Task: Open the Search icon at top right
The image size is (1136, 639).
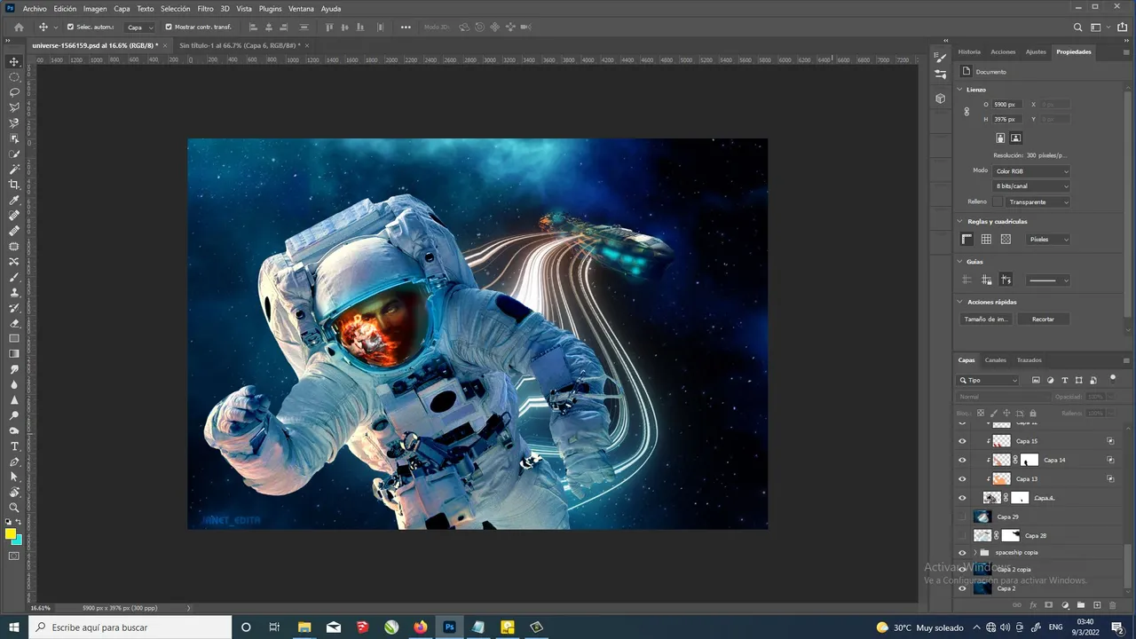Action: coord(1078,28)
